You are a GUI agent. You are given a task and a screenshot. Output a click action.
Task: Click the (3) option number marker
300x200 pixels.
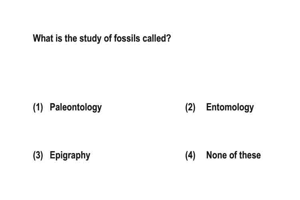pos(38,155)
